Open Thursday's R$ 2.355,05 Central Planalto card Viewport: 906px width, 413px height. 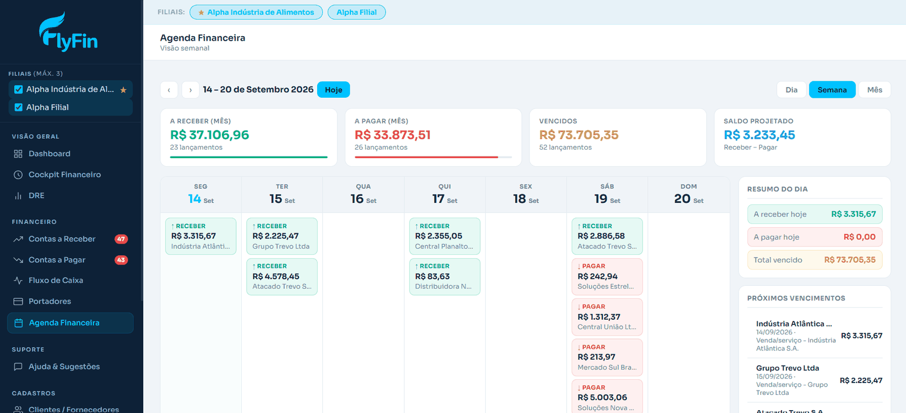point(445,236)
